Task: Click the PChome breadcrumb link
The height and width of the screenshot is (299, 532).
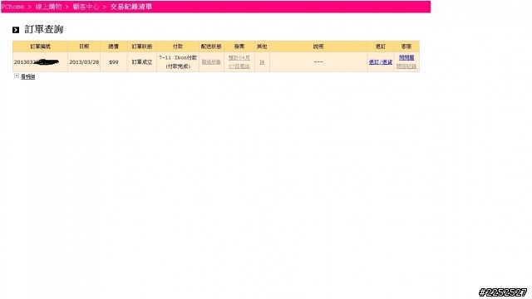Action: point(13,7)
